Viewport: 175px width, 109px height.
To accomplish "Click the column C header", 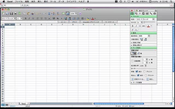I will pyautogui.click(x=31, y=25).
